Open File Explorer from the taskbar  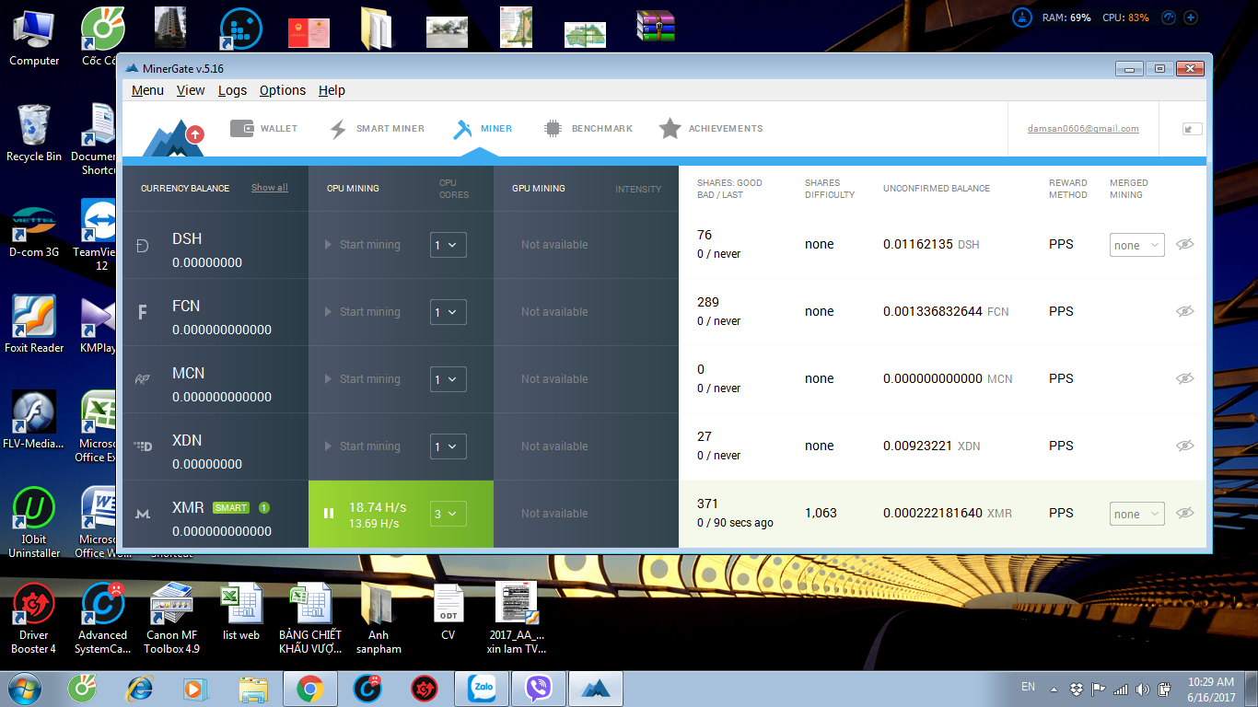click(x=253, y=689)
